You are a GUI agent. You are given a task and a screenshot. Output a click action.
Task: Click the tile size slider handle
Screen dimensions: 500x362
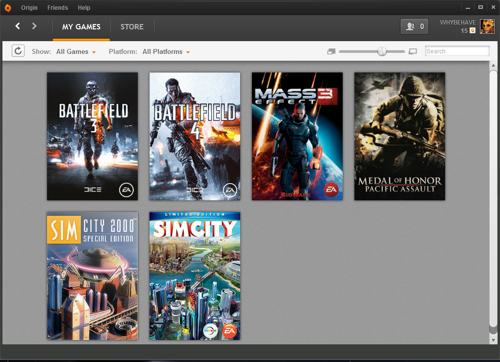382,51
